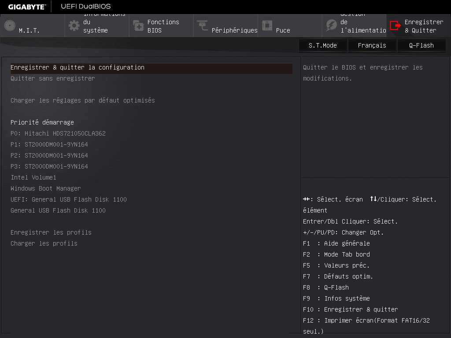451x338 pixels.
Task: Switch to Informations du système tab
Action: click(x=97, y=26)
